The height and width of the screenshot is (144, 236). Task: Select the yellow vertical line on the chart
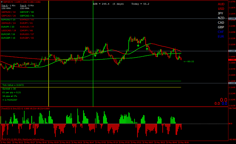tap(48, 54)
